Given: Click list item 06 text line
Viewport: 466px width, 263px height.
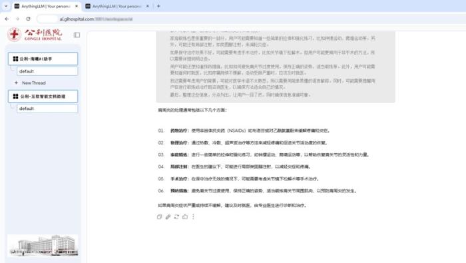Looking at the screenshot, I should click(x=258, y=191).
